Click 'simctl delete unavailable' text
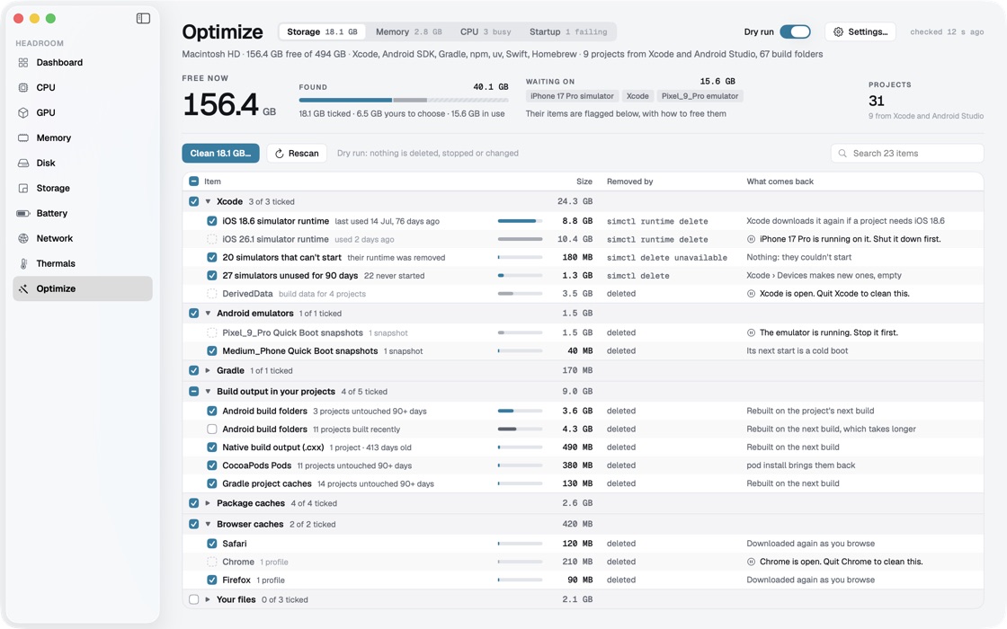 click(666, 257)
